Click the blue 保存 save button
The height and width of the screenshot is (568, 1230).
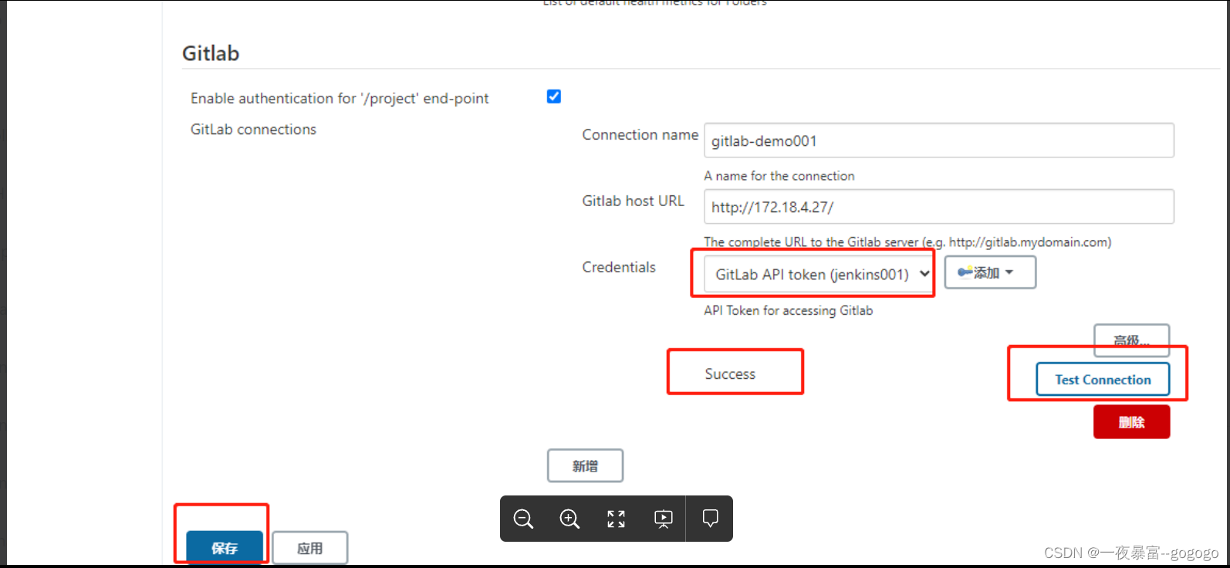(x=225, y=548)
